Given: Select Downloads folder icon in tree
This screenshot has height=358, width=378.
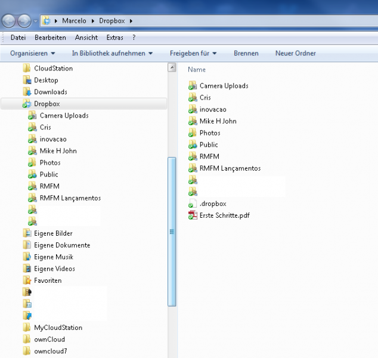Looking at the screenshot, I should tap(27, 92).
